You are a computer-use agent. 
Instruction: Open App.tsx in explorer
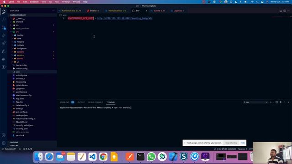(x=19, y=102)
